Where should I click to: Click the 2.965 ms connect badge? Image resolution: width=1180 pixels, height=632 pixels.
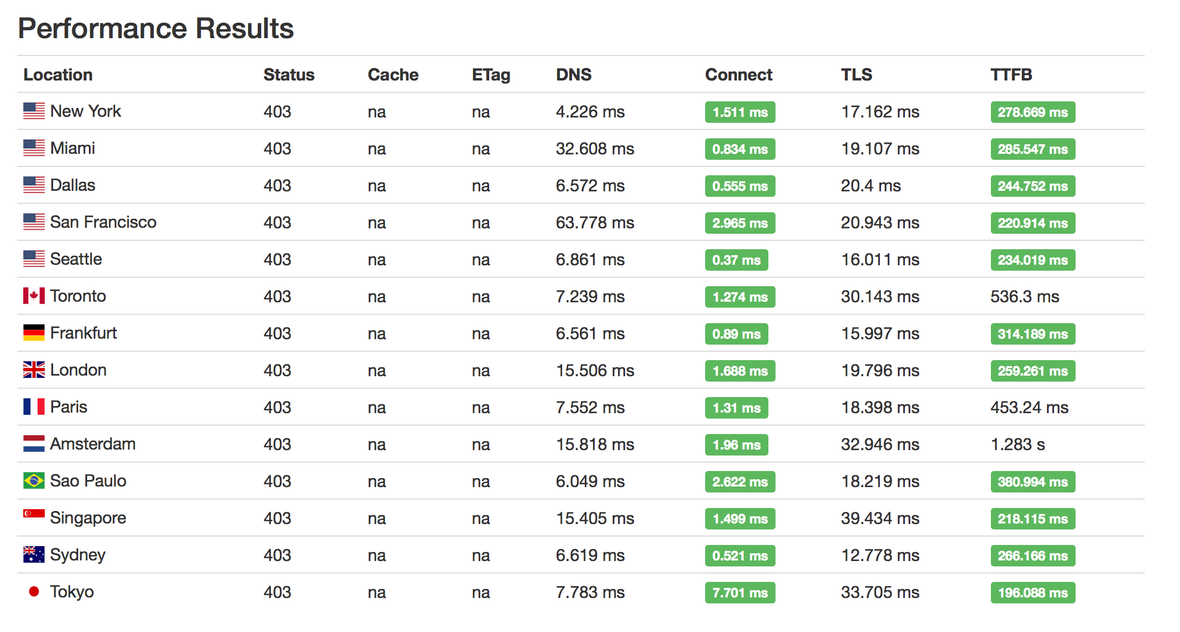click(740, 223)
